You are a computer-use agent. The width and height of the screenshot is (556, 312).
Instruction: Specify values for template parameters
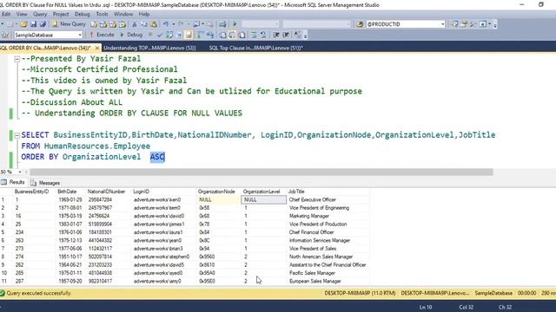(x=297, y=35)
